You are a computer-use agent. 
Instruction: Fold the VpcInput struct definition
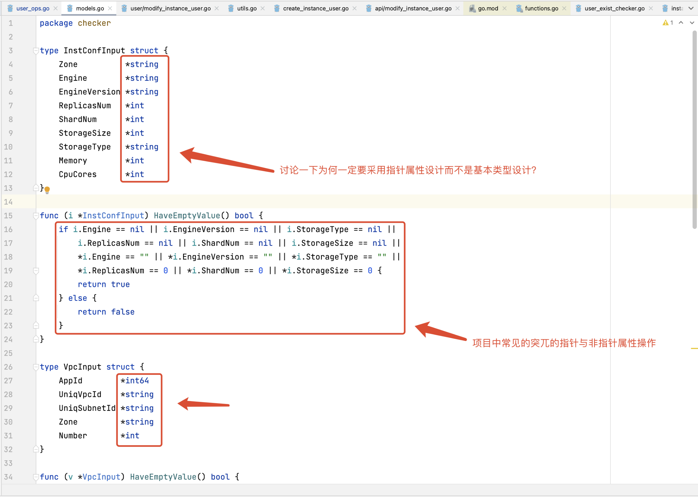(36, 367)
